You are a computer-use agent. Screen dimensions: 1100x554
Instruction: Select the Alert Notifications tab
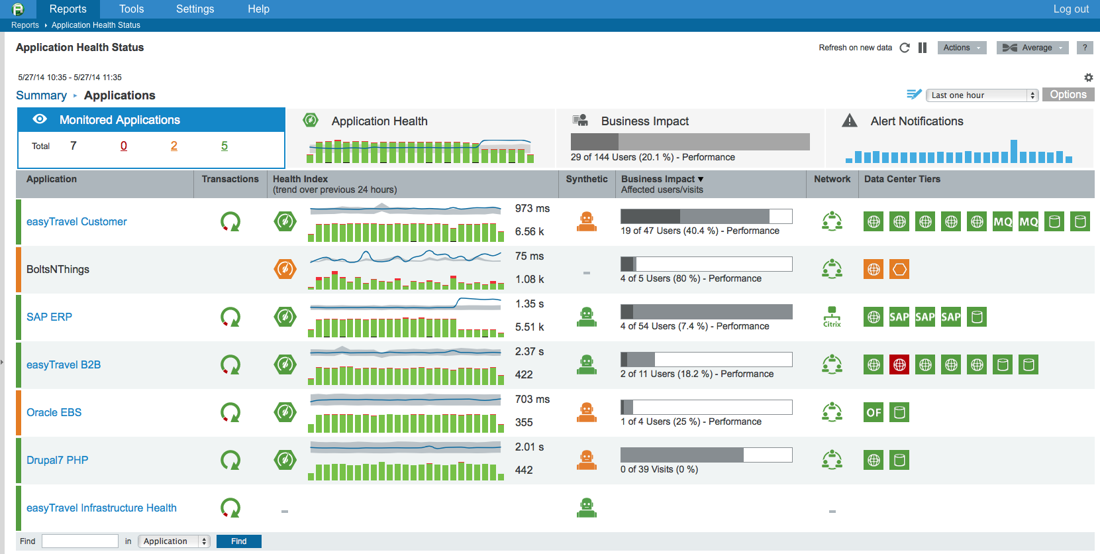point(960,137)
